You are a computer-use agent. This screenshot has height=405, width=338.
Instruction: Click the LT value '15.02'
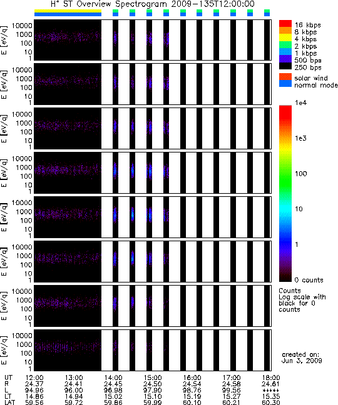(x=113, y=396)
